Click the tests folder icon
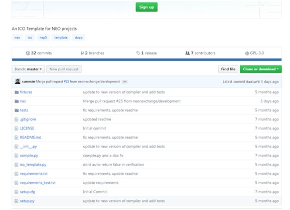290x210 pixels. pos(17,110)
